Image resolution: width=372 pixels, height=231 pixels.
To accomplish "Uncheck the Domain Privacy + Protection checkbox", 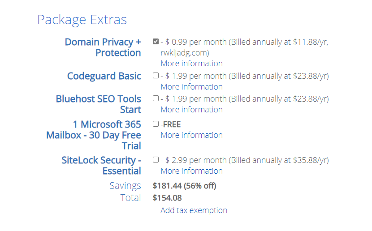I will pos(156,42).
